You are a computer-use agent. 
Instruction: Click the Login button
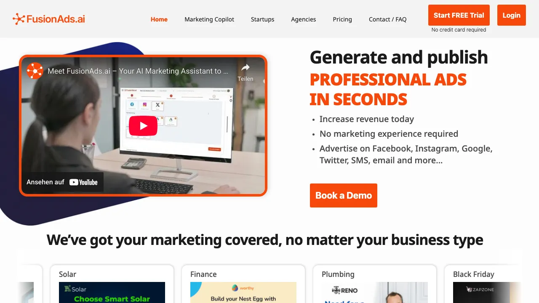click(512, 15)
